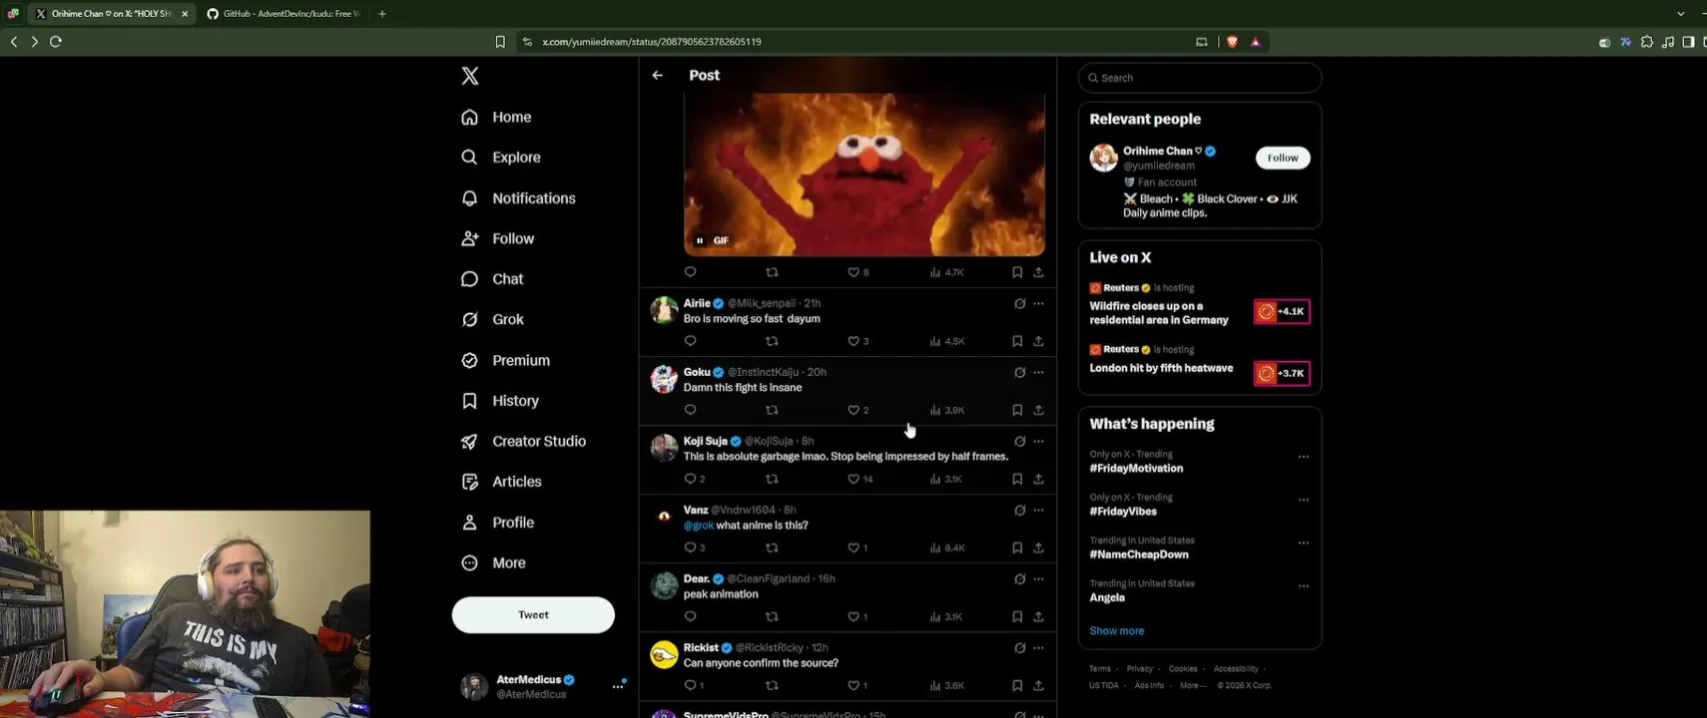The width and height of the screenshot is (1707, 718).
Task: Share Airiie's reply
Action: tap(1038, 341)
